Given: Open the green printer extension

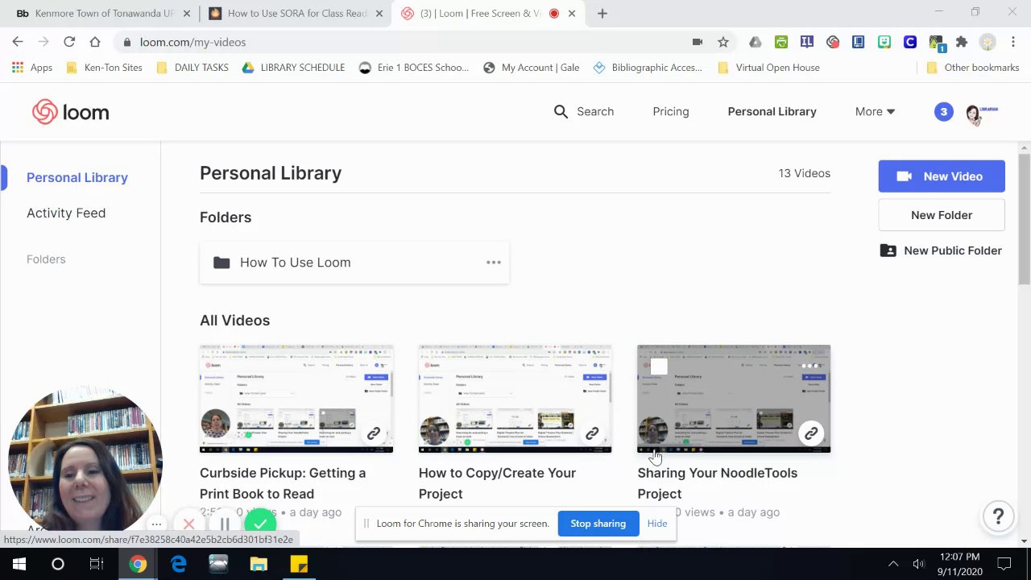Looking at the screenshot, I should pyautogui.click(x=780, y=42).
